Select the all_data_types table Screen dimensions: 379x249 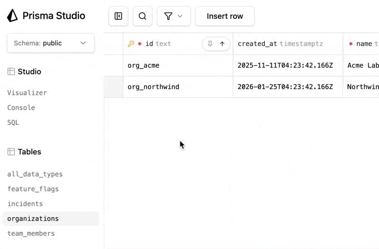coord(35,174)
